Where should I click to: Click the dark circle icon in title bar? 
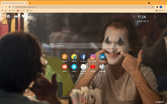point(149,3)
